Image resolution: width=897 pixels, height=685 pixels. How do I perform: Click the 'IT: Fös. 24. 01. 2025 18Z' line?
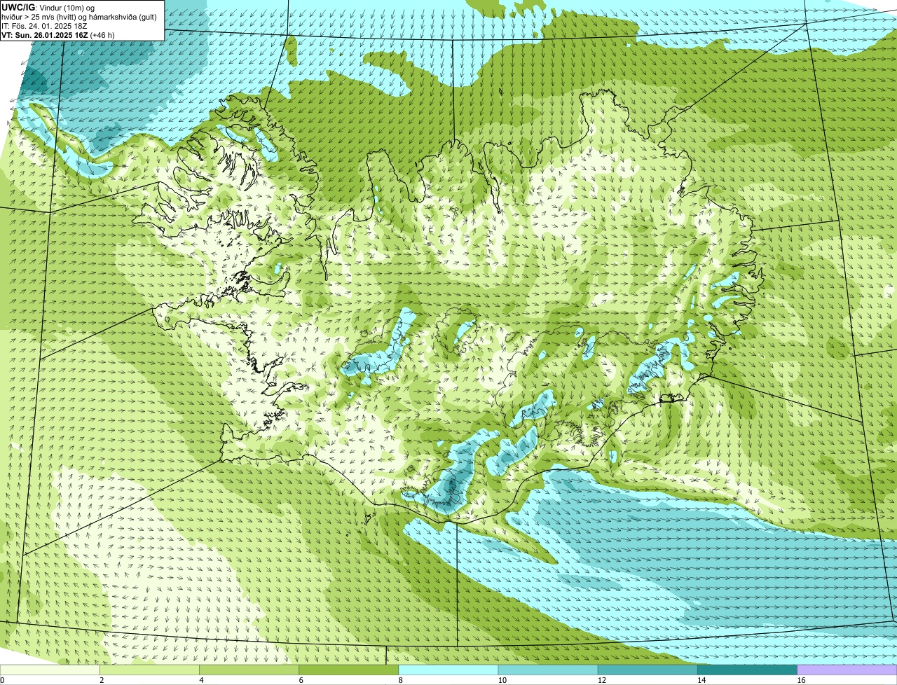coord(44,25)
